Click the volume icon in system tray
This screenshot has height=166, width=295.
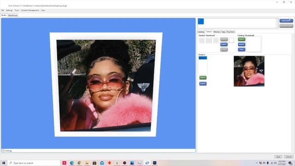[275, 163]
